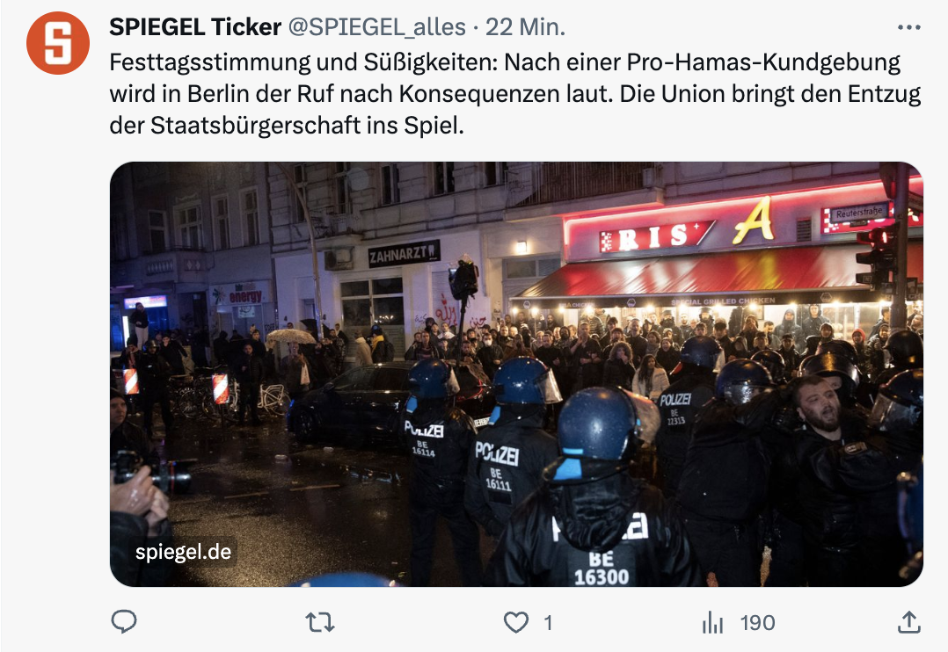Screen dimensions: 948x652
Task: Repost via the retweet arrows icon
Action: 320,622
